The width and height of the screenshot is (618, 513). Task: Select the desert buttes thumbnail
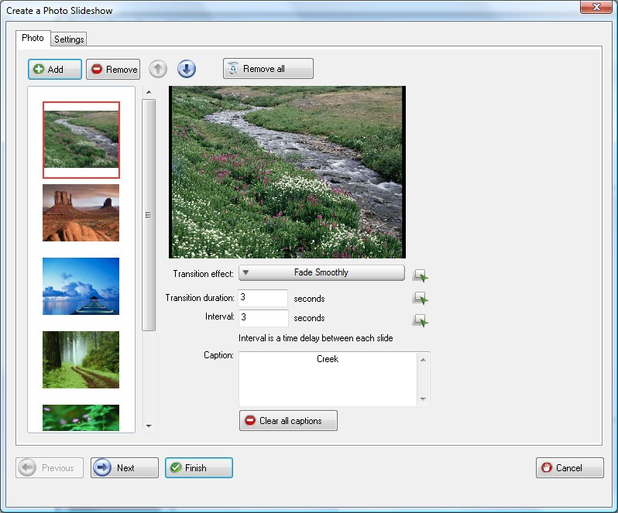click(x=81, y=213)
